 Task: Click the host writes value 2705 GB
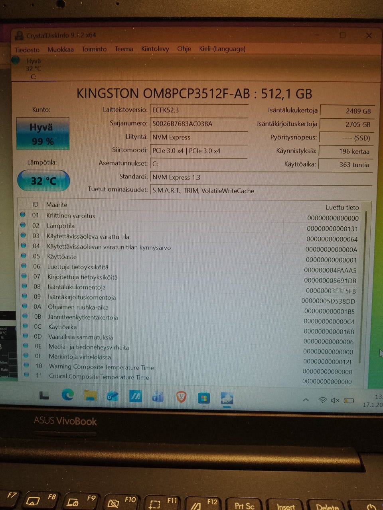click(x=346, y=124)
